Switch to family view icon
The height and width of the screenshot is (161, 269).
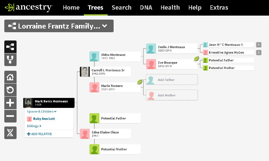10,60
